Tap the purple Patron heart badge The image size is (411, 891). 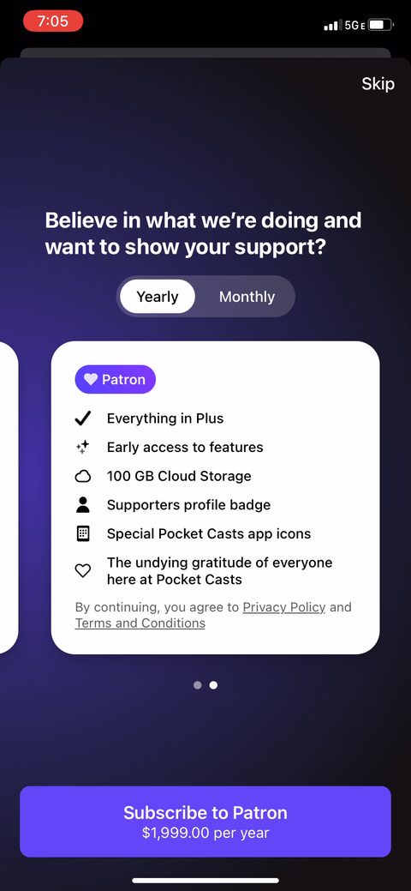(116, 379)
